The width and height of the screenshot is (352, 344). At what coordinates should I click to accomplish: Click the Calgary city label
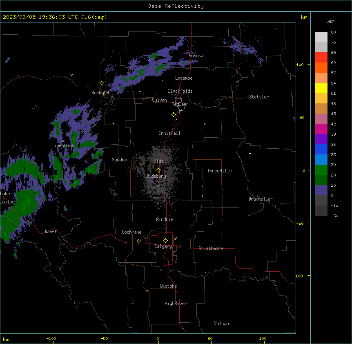coord(163,246)
